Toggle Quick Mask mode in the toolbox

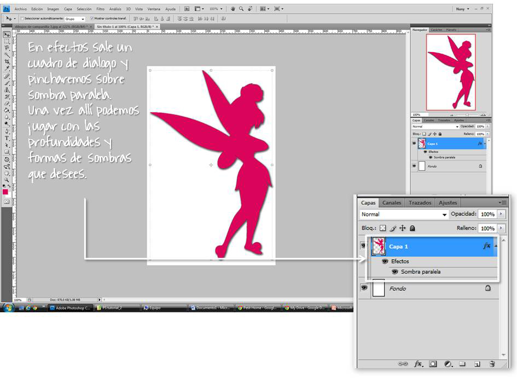point(7,202)
